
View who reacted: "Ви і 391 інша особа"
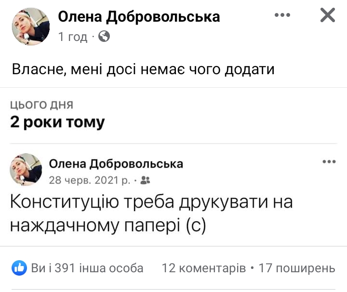[87, 268]
